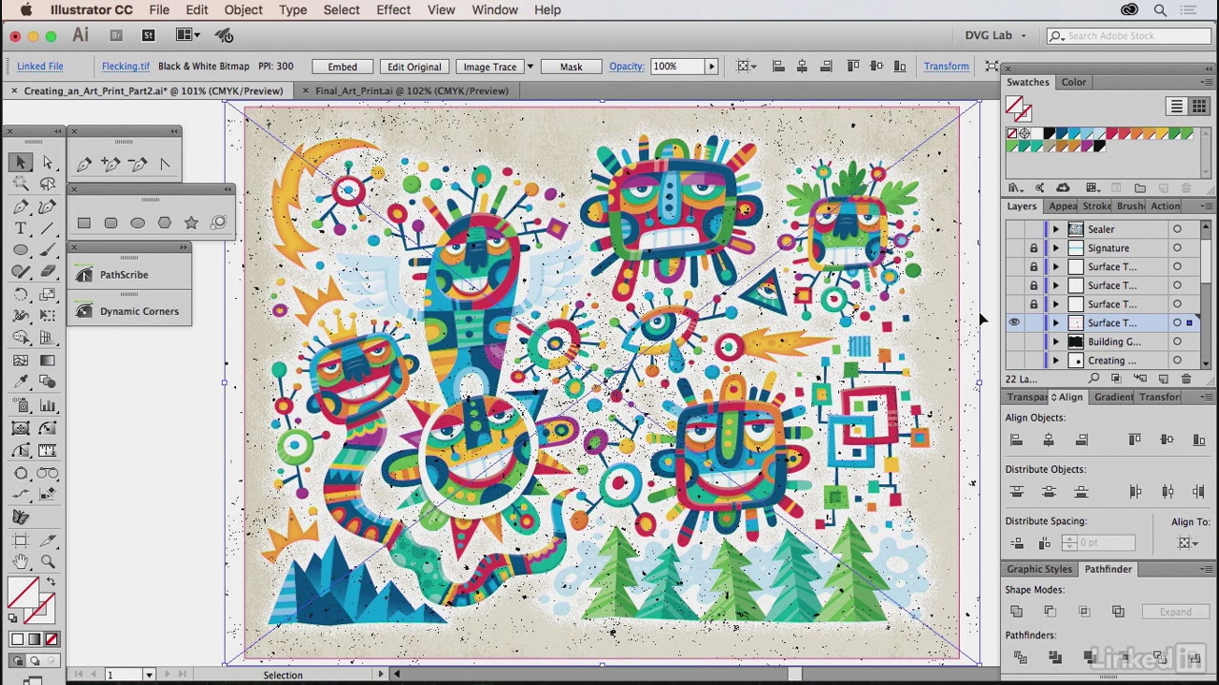Switch to the Color panel tab

click(x=1073, y=82)
